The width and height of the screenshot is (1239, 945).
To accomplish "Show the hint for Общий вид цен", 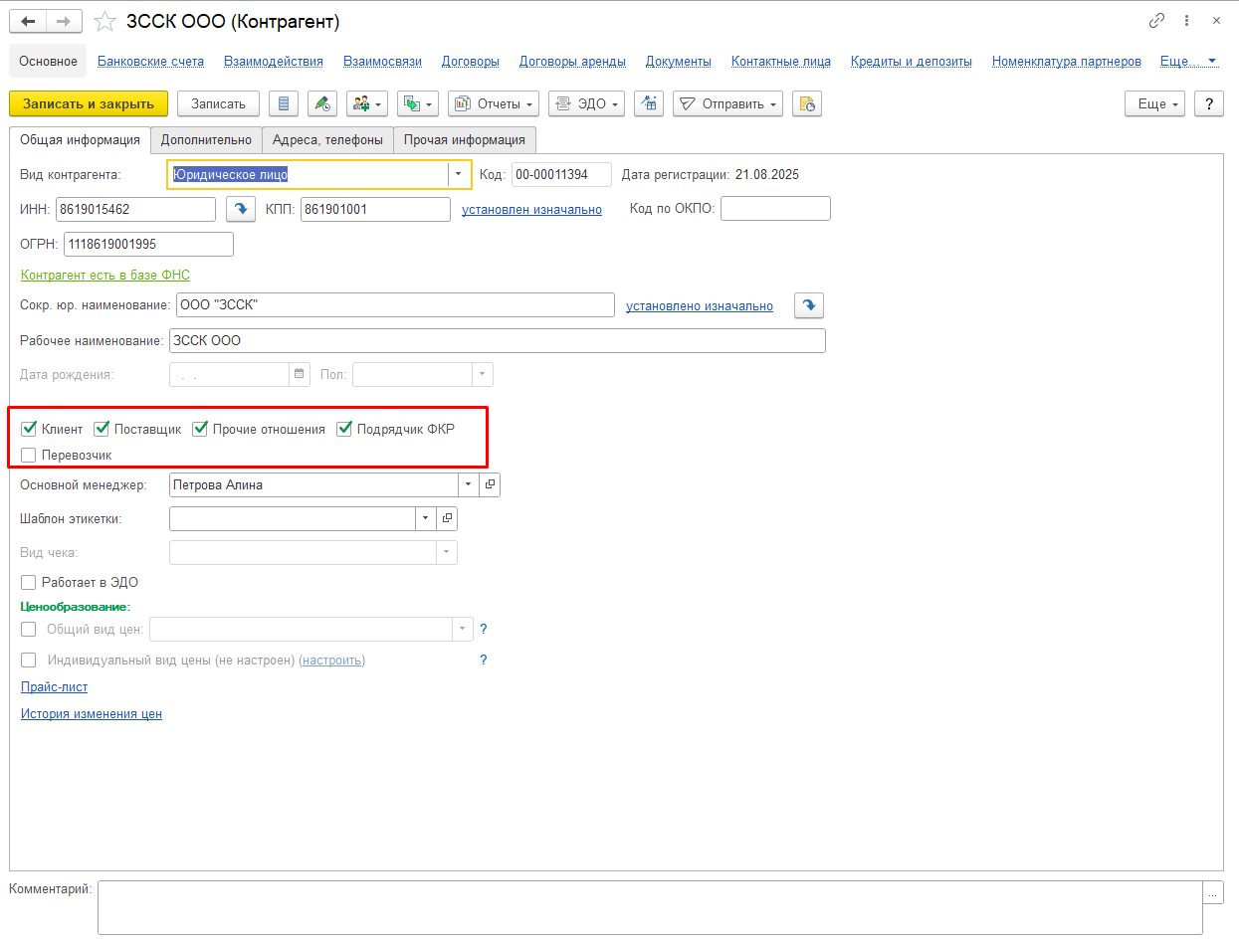I will (x=484, y=629).
